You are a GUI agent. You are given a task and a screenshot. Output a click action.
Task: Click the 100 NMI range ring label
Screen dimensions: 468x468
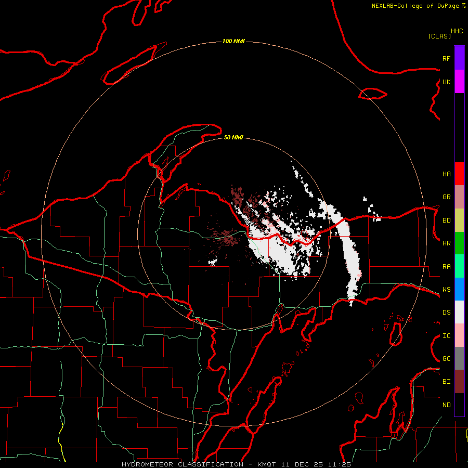(233, 41)
